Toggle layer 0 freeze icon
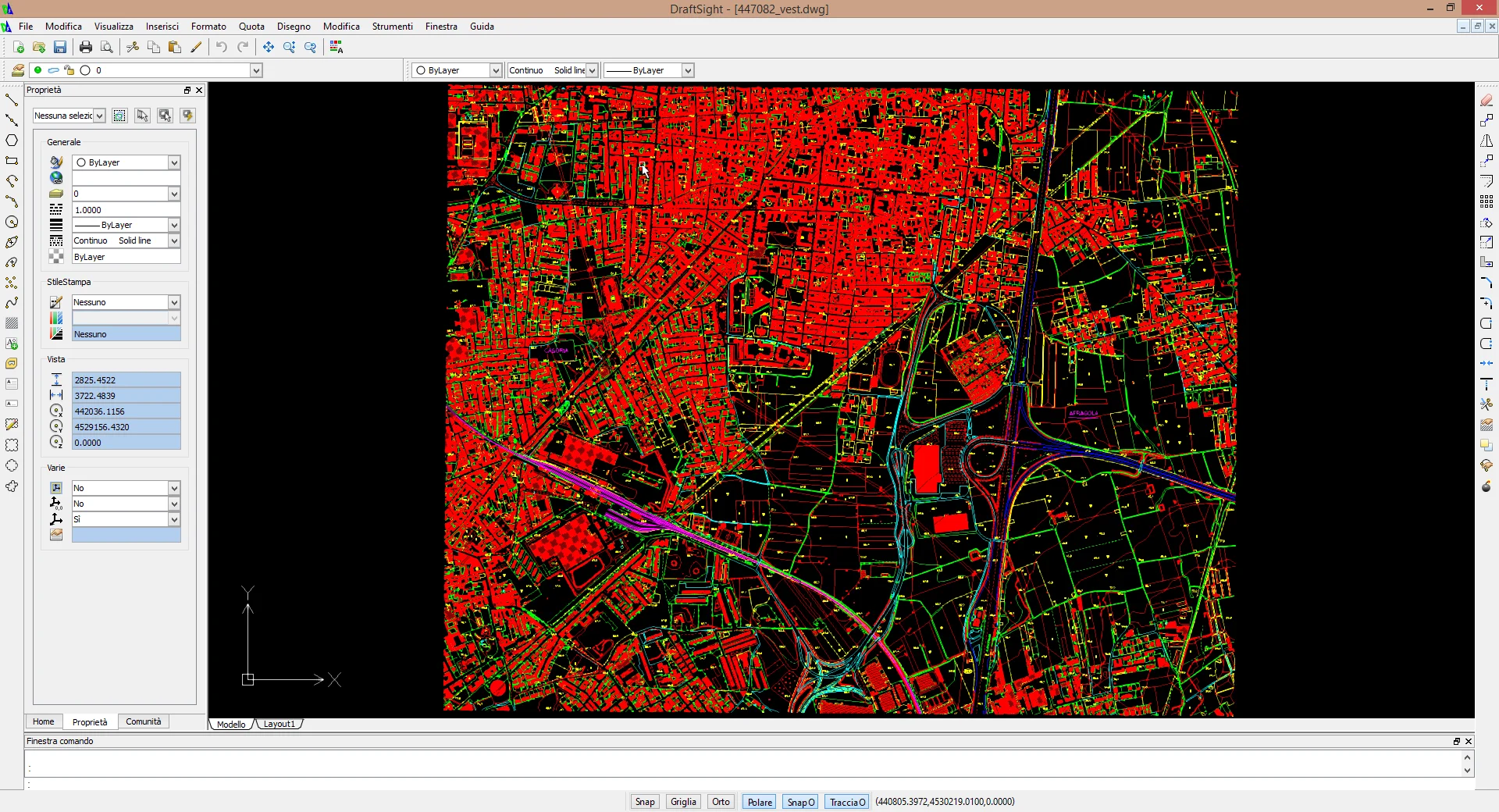Viewport: 1499px width, 812px height. (x=53, y=70)
